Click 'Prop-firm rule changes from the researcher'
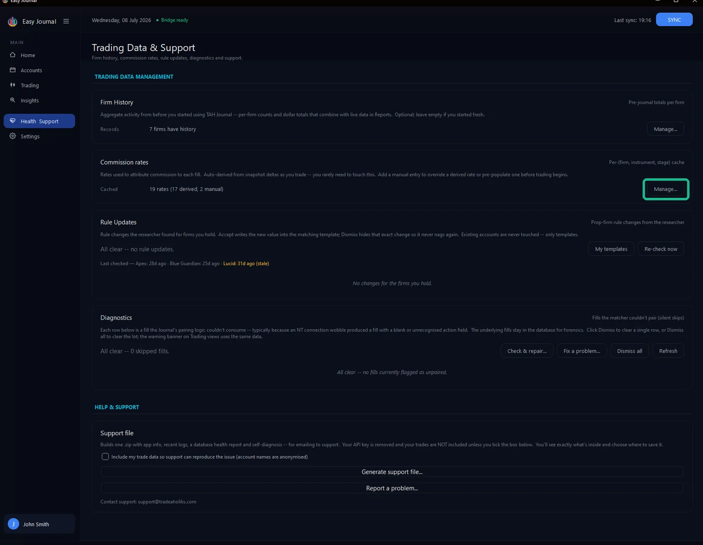The height and width of the screenshot is (545, 703). coord(638,222)
